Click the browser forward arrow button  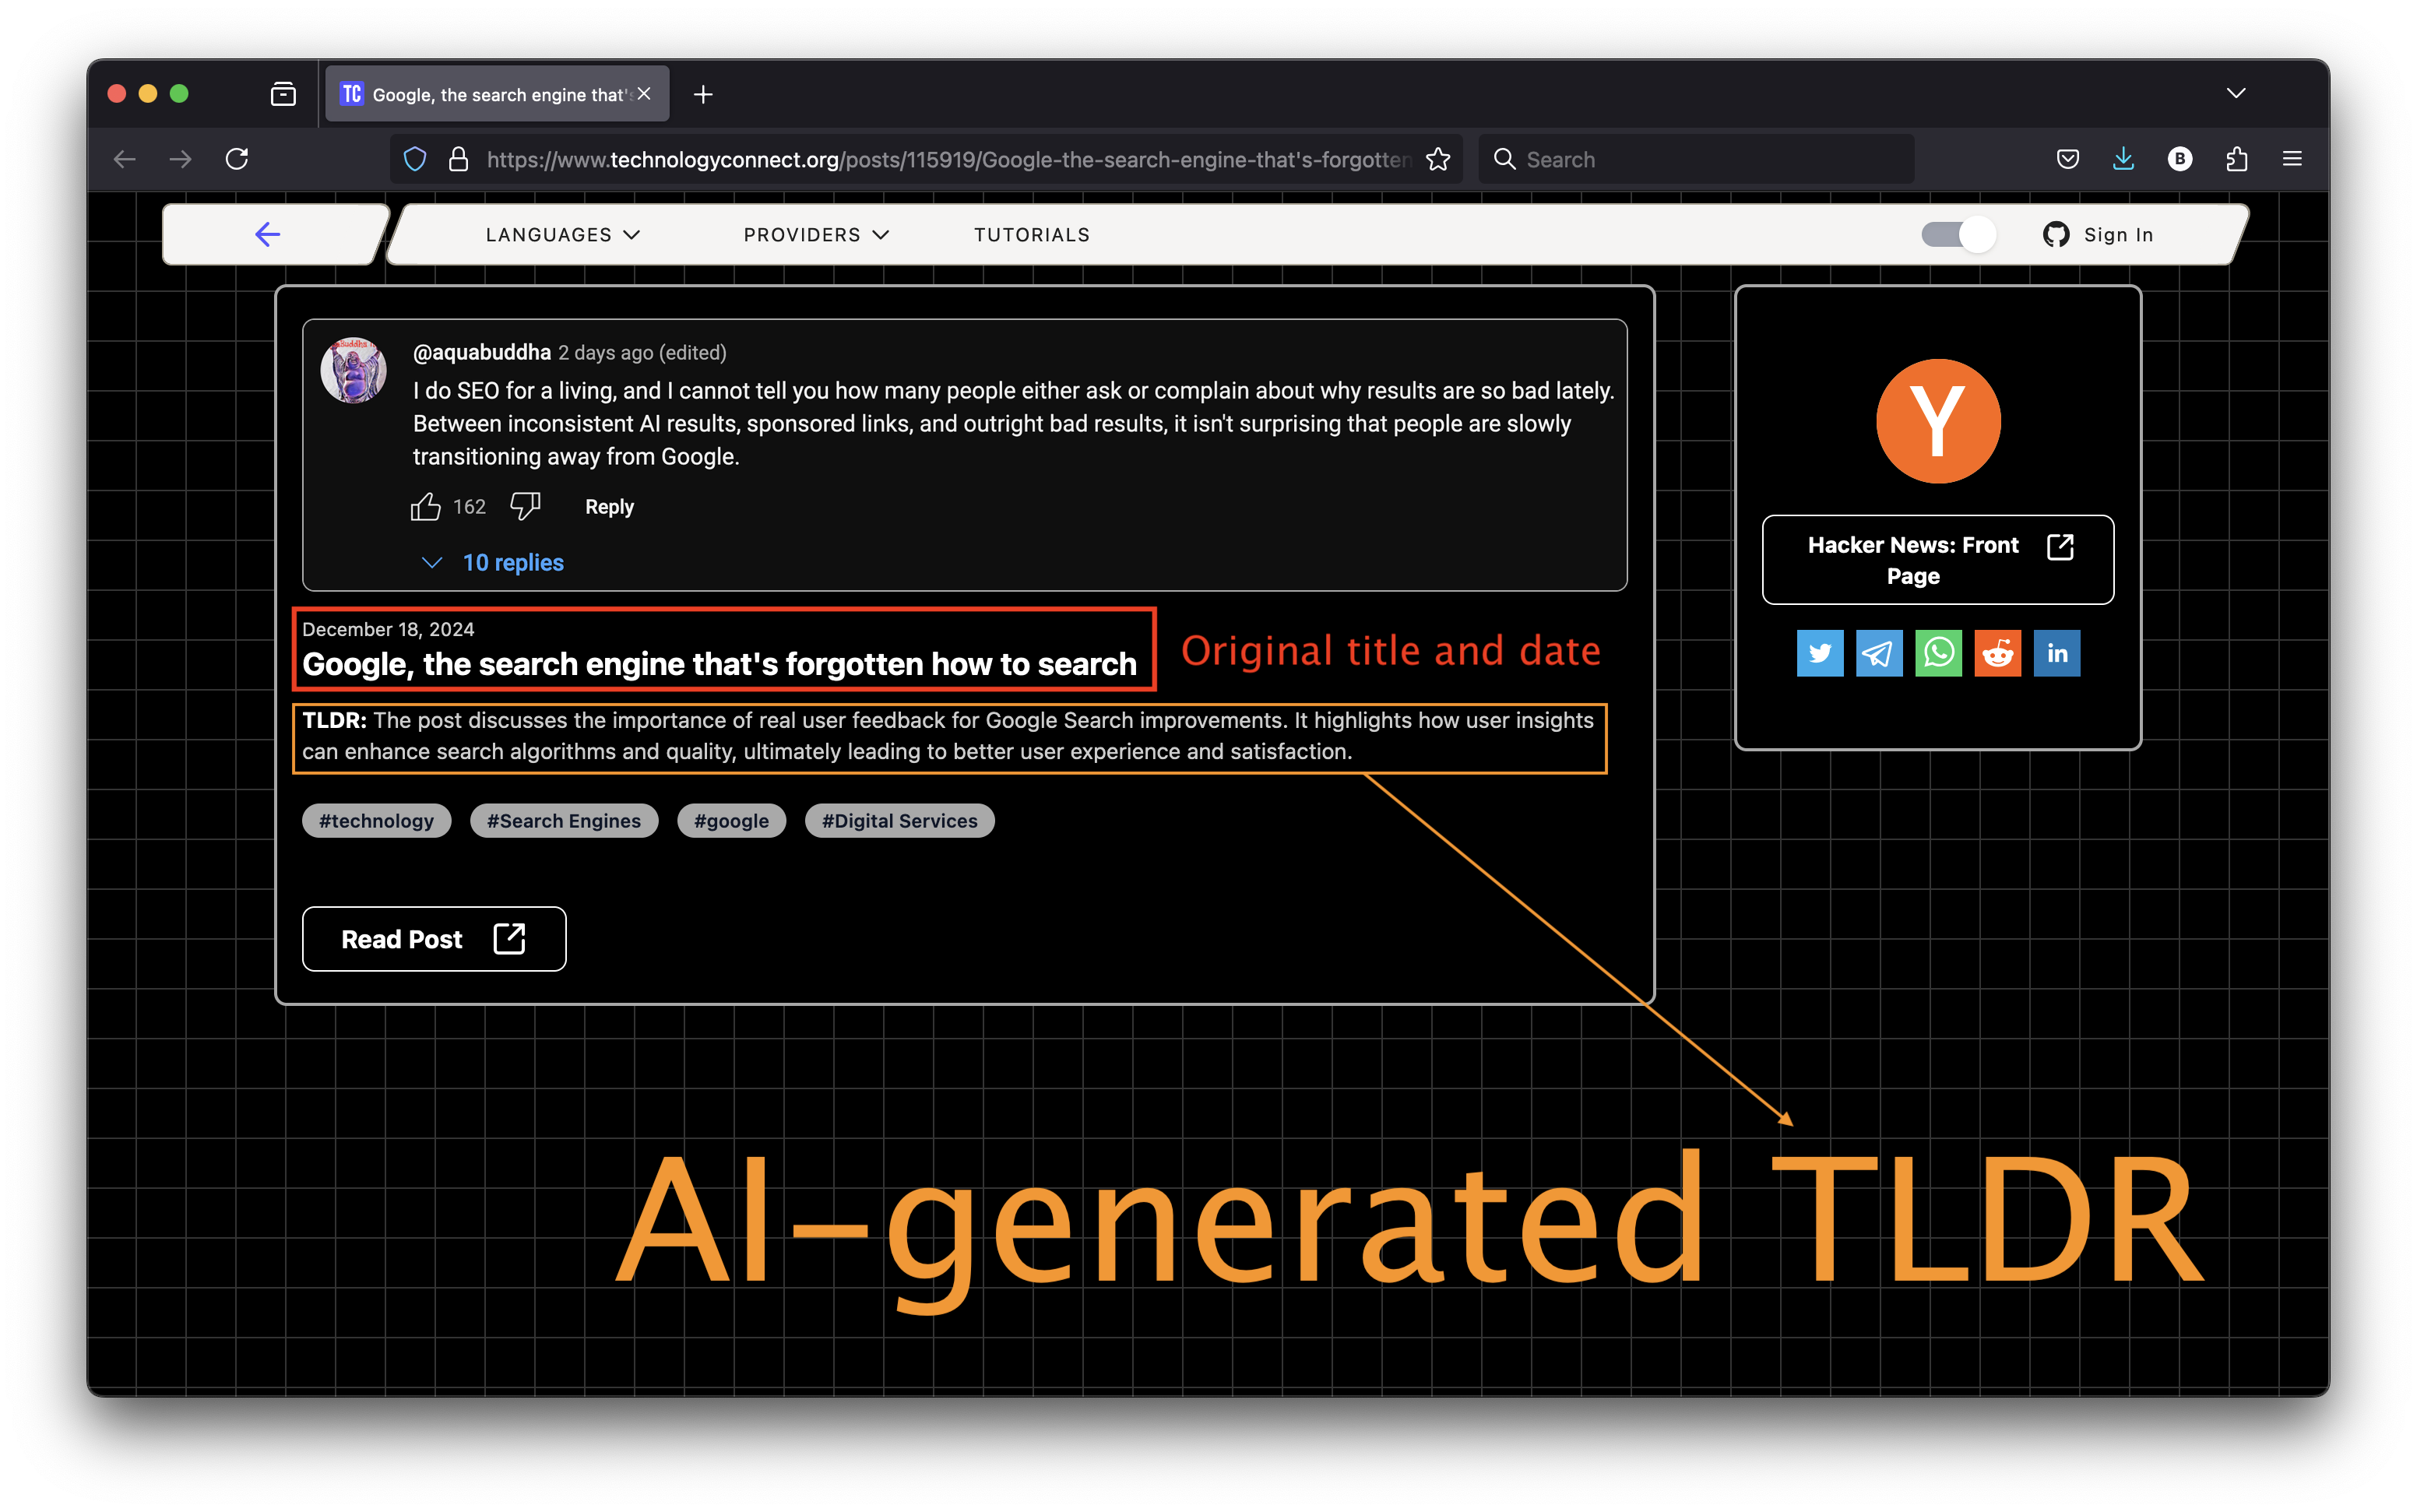[x=181, y=159]
